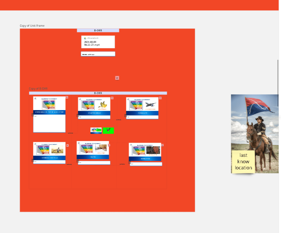The image size is (282, 233).
Task: Click the round logo on the 'Steps build' card
Action: tap(36, 98)
